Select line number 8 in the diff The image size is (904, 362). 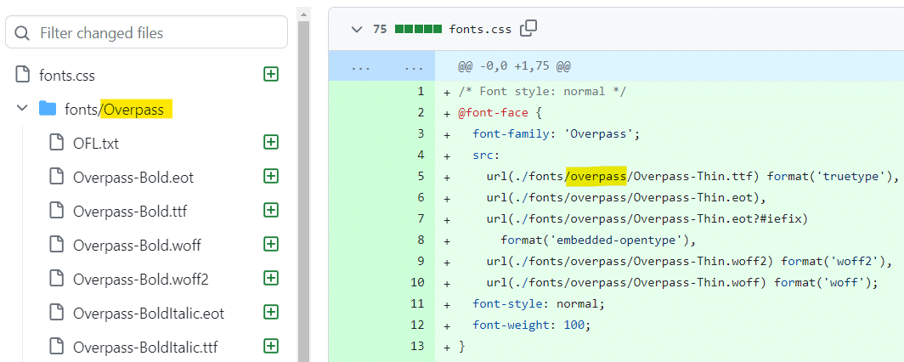coord(421,240)
